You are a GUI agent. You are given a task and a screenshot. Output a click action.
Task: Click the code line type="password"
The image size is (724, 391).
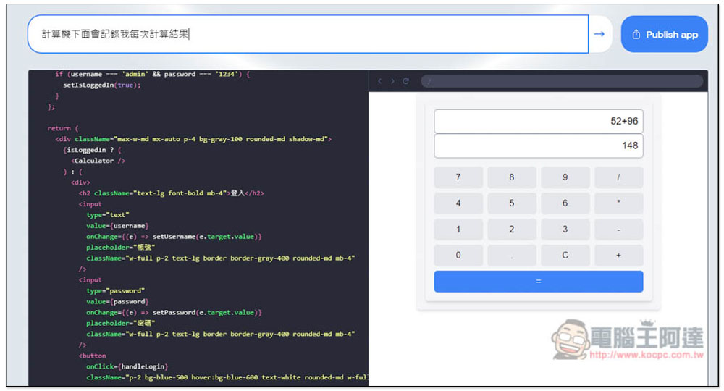[115, 291]
